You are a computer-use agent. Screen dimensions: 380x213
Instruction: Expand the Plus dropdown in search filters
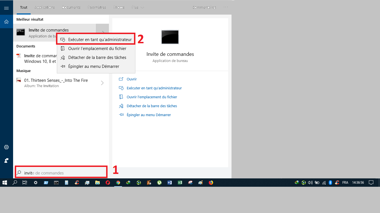tap(138, 8)
